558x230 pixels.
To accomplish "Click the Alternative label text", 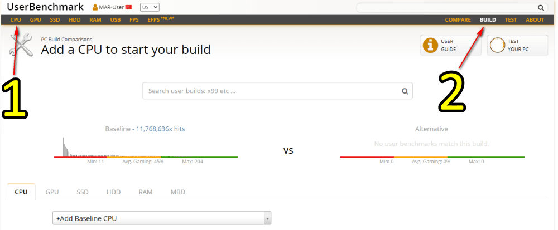I will 431,129.
